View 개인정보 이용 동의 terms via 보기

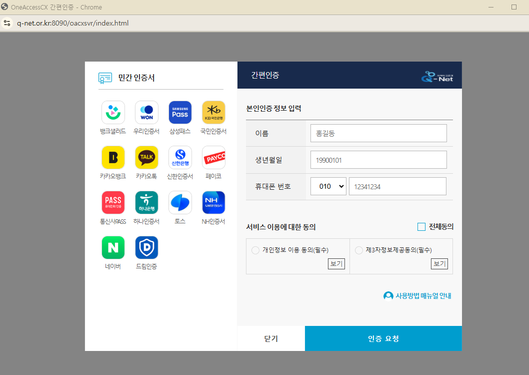tap(336, 263)
